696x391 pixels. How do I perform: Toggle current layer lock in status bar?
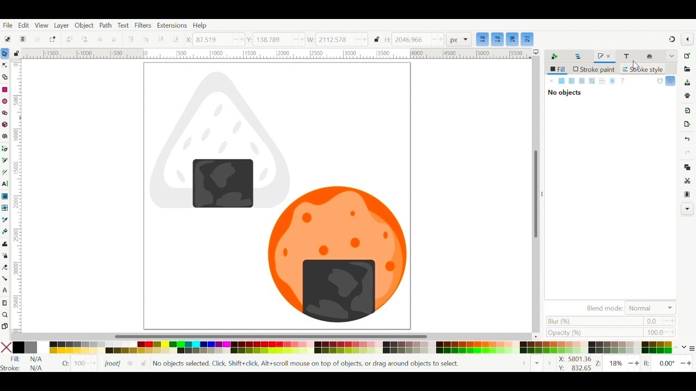pyautogui.click(x=144, y=364)
